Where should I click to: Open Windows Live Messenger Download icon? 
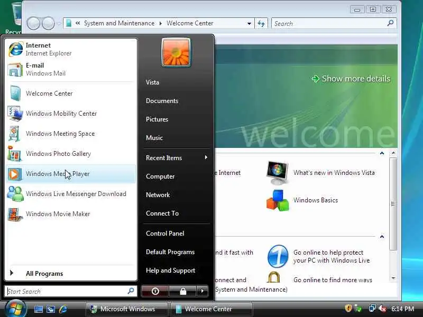[15, 194]
